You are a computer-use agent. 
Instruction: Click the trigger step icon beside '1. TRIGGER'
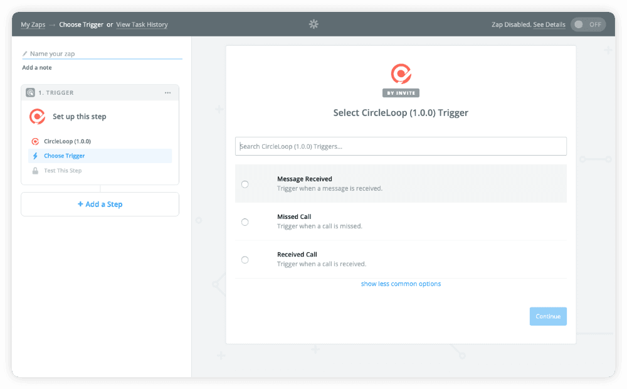pos(30,92)
